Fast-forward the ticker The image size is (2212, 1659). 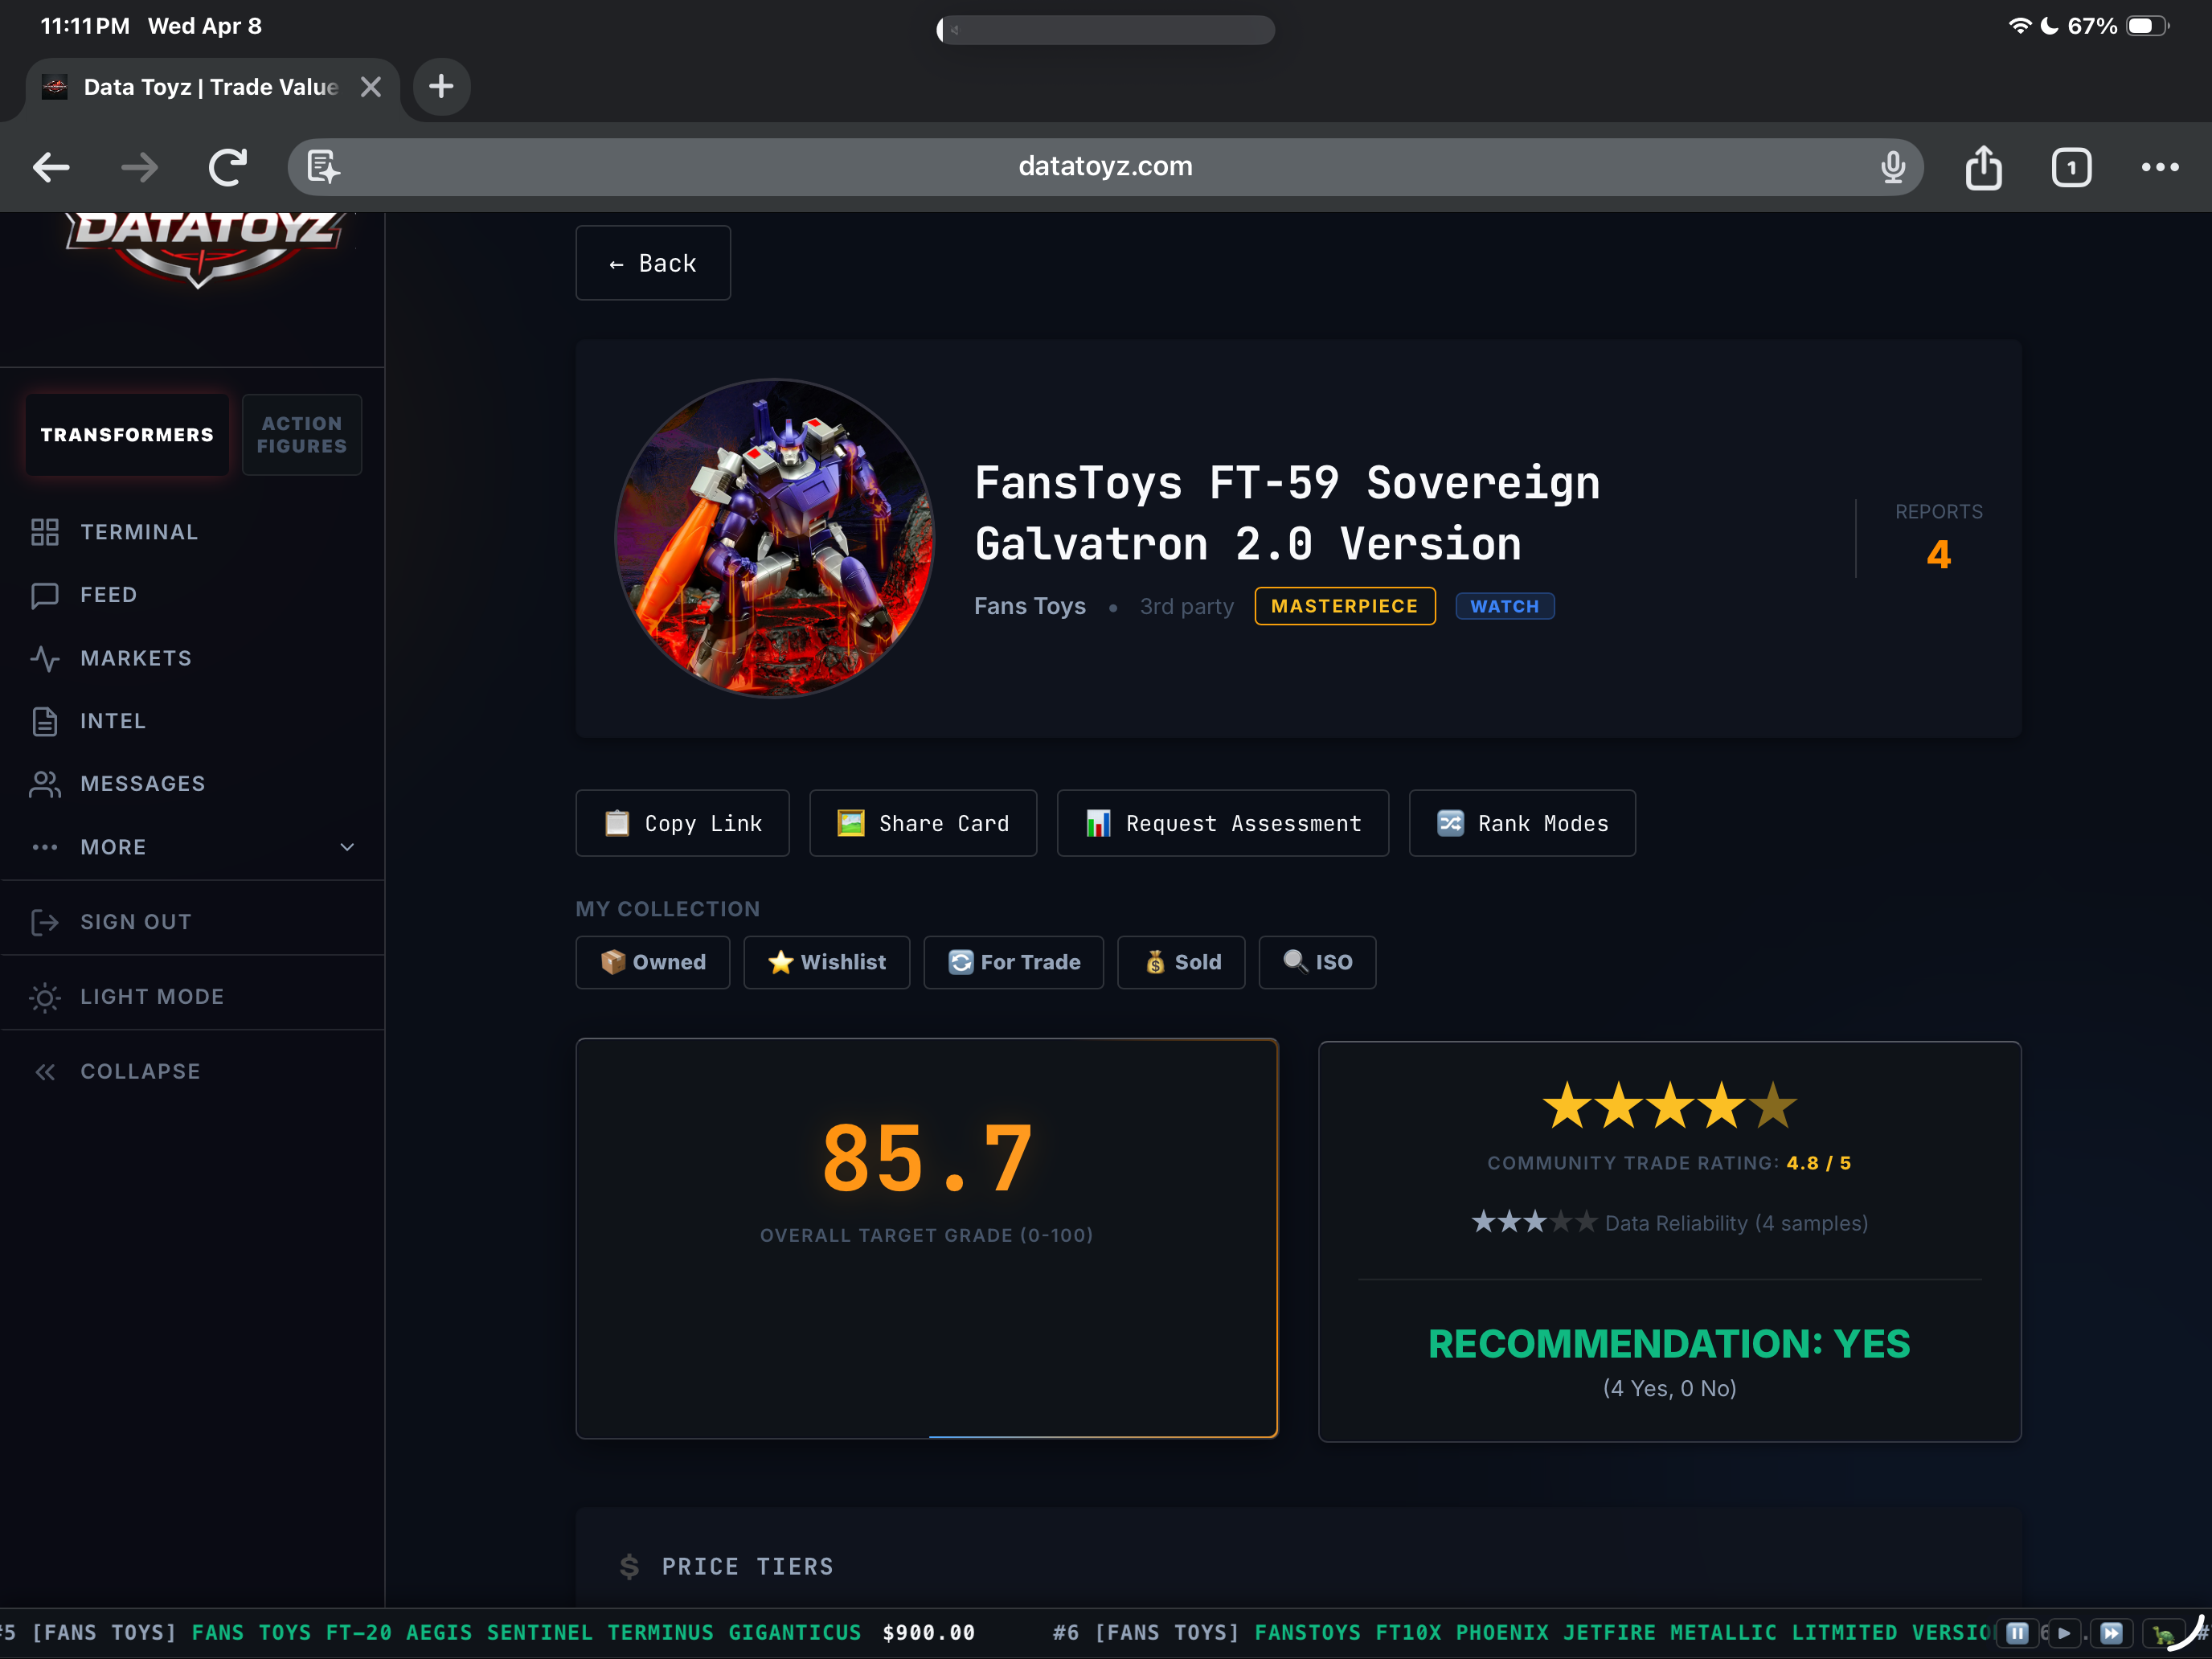point(2111,1633)
